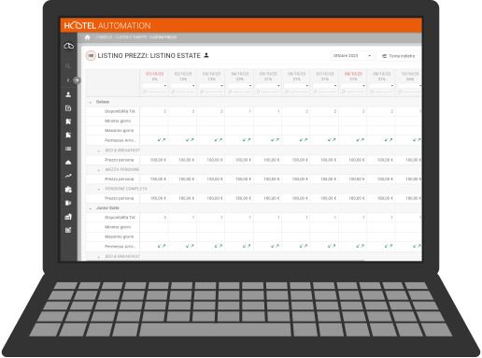482x358 pixels.
Task: Click Pensione Completa Prezzo persona for 03/10/23
Action: (211, 198)
